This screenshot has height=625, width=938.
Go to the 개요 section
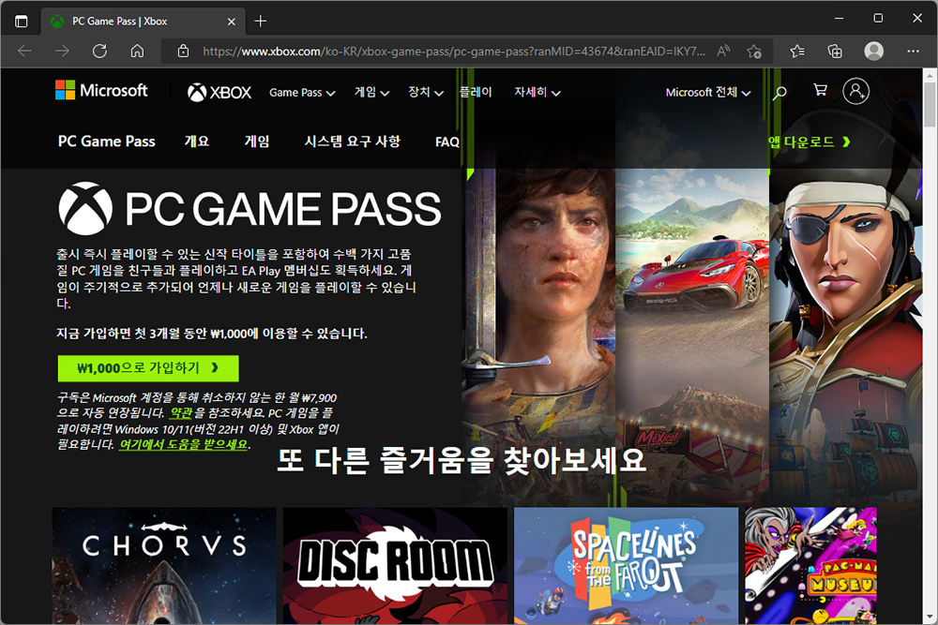click(x=197, y=141)
